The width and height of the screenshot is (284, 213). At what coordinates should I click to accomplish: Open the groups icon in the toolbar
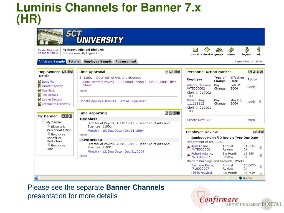coord(219,50)
